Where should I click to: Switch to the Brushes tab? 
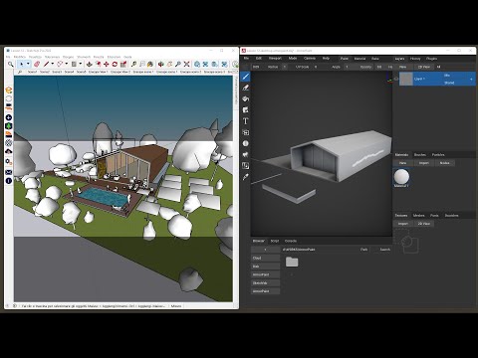pyautogui.click(x=420, y=155)
